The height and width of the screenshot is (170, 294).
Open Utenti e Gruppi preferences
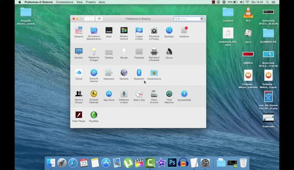click(x=79, y=94)
